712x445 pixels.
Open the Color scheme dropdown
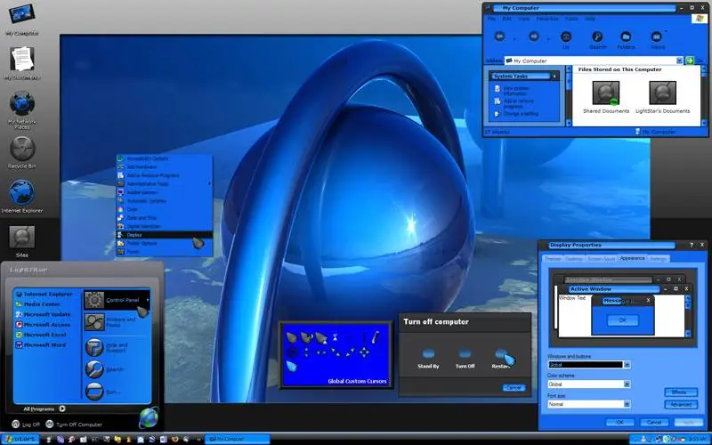click(627, 384)
